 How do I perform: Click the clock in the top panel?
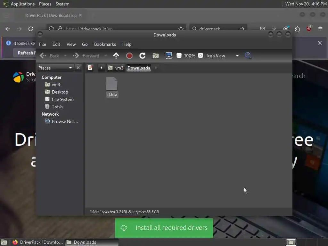pyautogui.click(x=306, y=4)
